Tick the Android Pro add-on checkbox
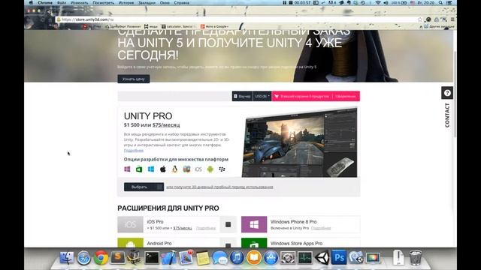Viewport: 481px width, 270px height. tap(228, 245)
